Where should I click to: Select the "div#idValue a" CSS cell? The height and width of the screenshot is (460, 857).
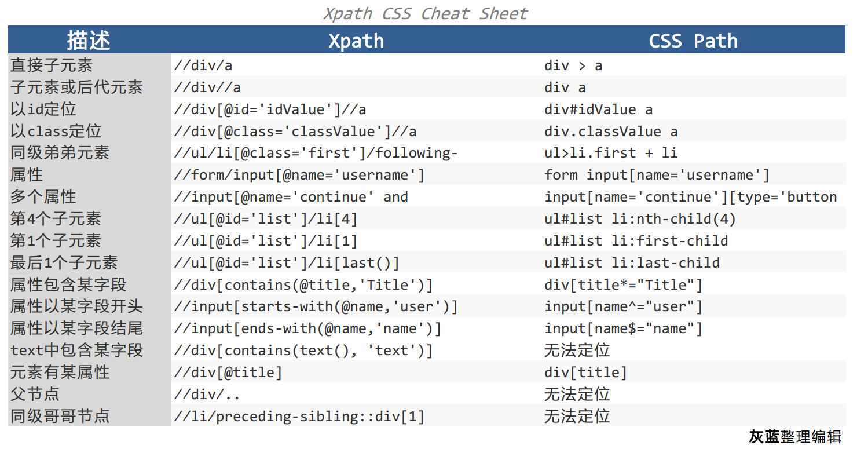599,109
